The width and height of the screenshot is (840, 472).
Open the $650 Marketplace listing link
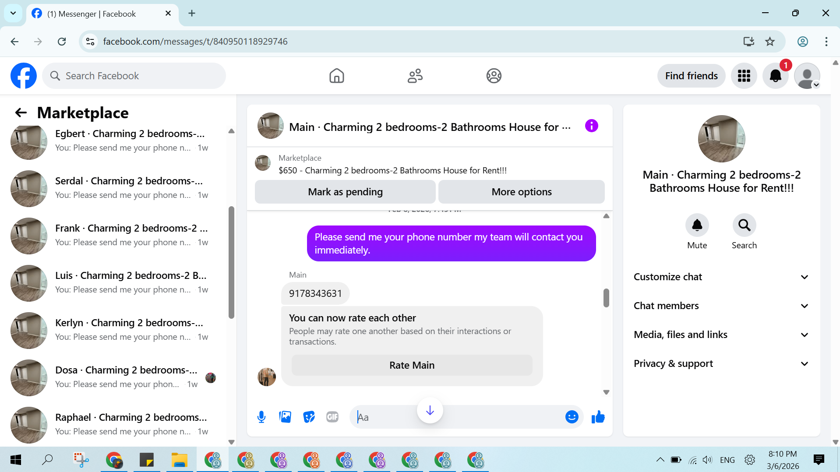[392, 170]
